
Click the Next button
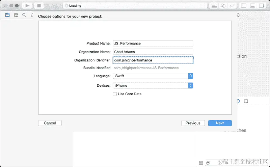(x=220, y=123)
